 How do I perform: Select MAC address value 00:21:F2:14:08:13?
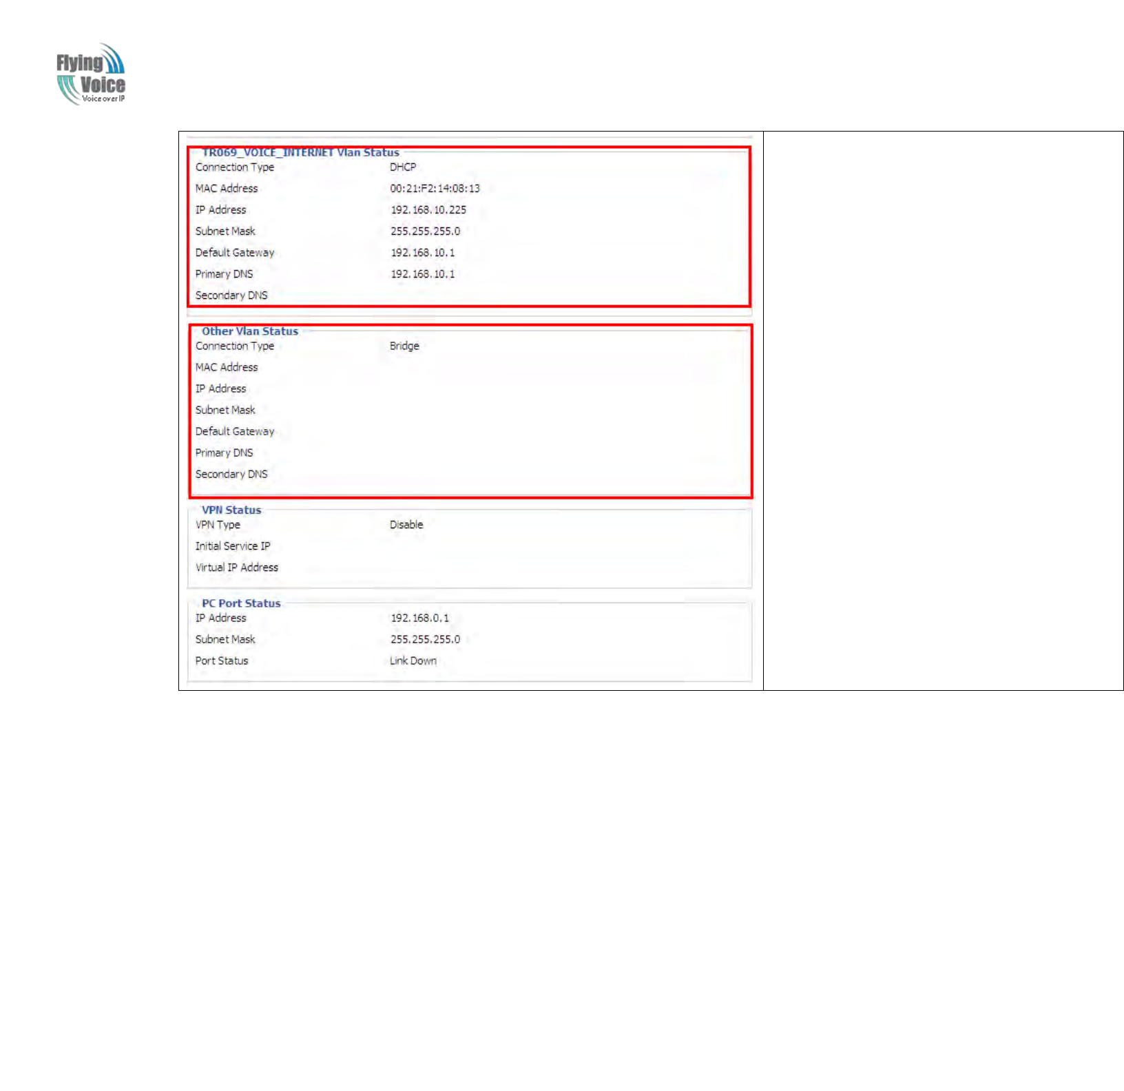click(x=435, y=189)
